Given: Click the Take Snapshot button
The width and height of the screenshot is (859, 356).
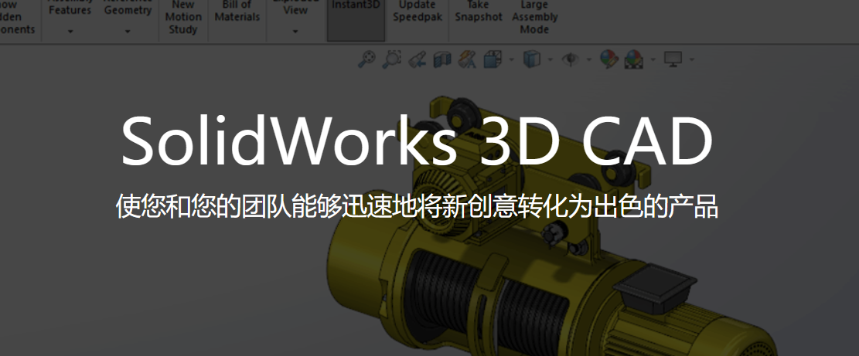Looking at the screenshot, I should pos(479,11).
